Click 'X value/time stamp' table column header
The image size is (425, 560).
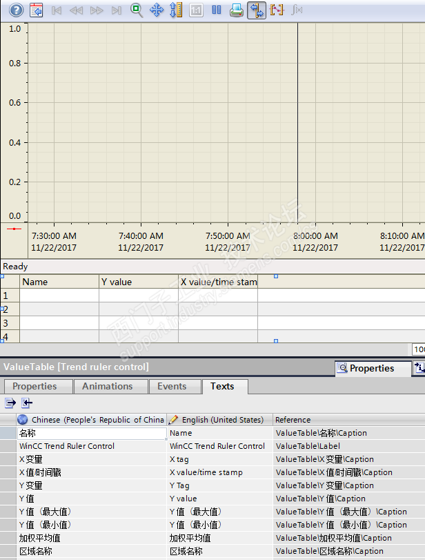coord(218,282)
